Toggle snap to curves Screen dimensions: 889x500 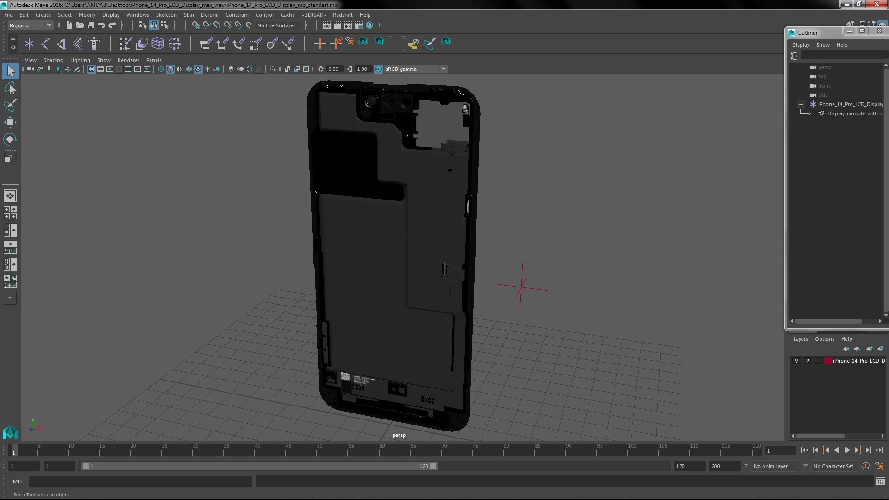(207, 25)
